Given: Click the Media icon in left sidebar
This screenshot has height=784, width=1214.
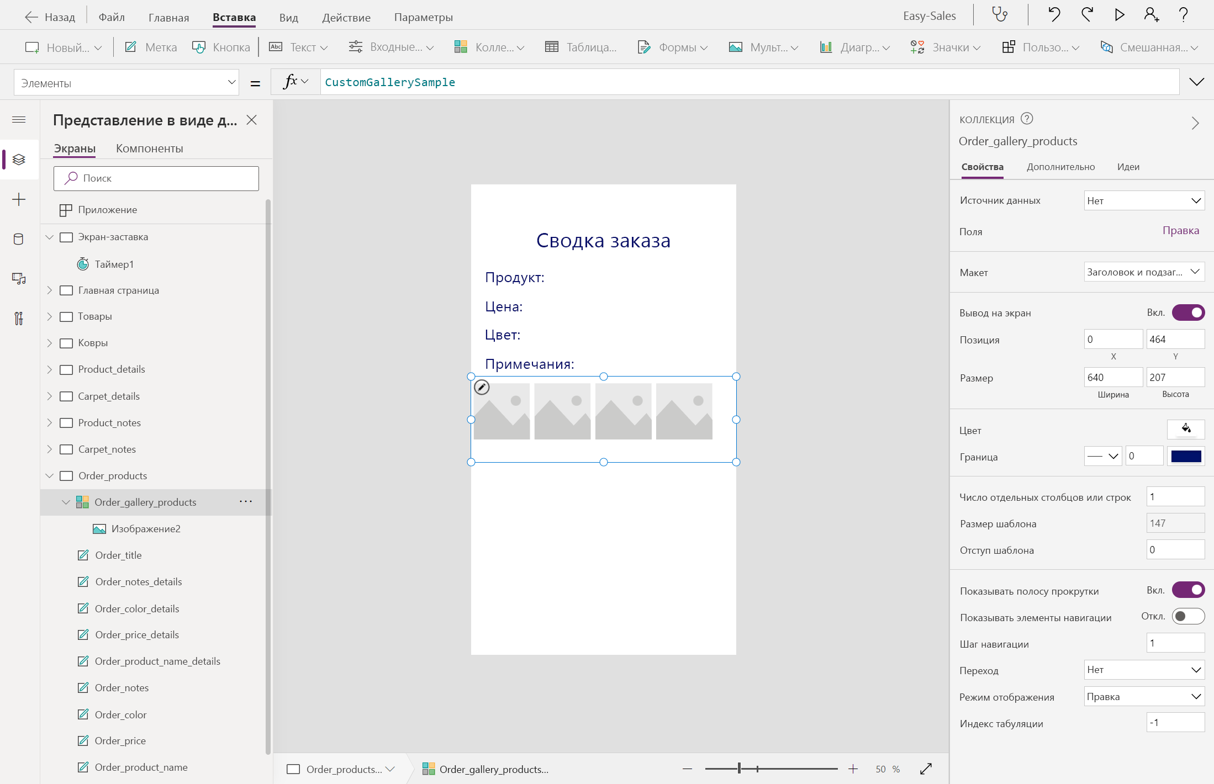Looking at the screenshot, I should click(19, 279).
